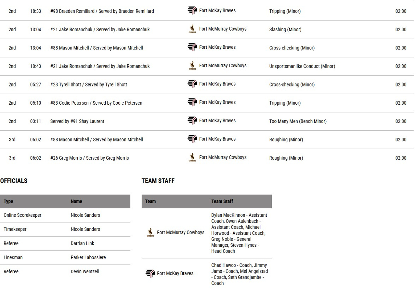
Task: Click the Braves logo in Too Many Men row
Action: [x=192, y=121]
